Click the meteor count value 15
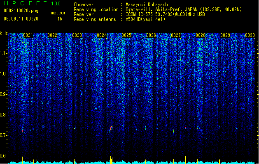259x164 pixels. (x=60, y=19)
